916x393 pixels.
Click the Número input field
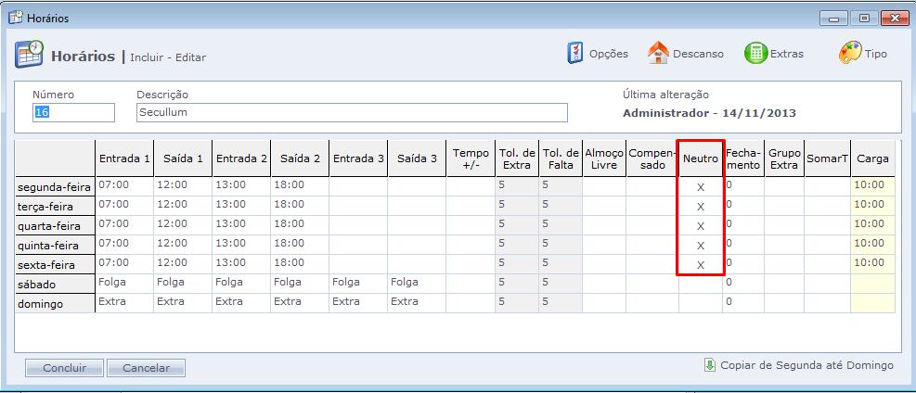[x=73, y=112]
